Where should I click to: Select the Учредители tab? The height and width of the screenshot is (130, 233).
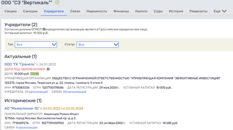[54, 11]
